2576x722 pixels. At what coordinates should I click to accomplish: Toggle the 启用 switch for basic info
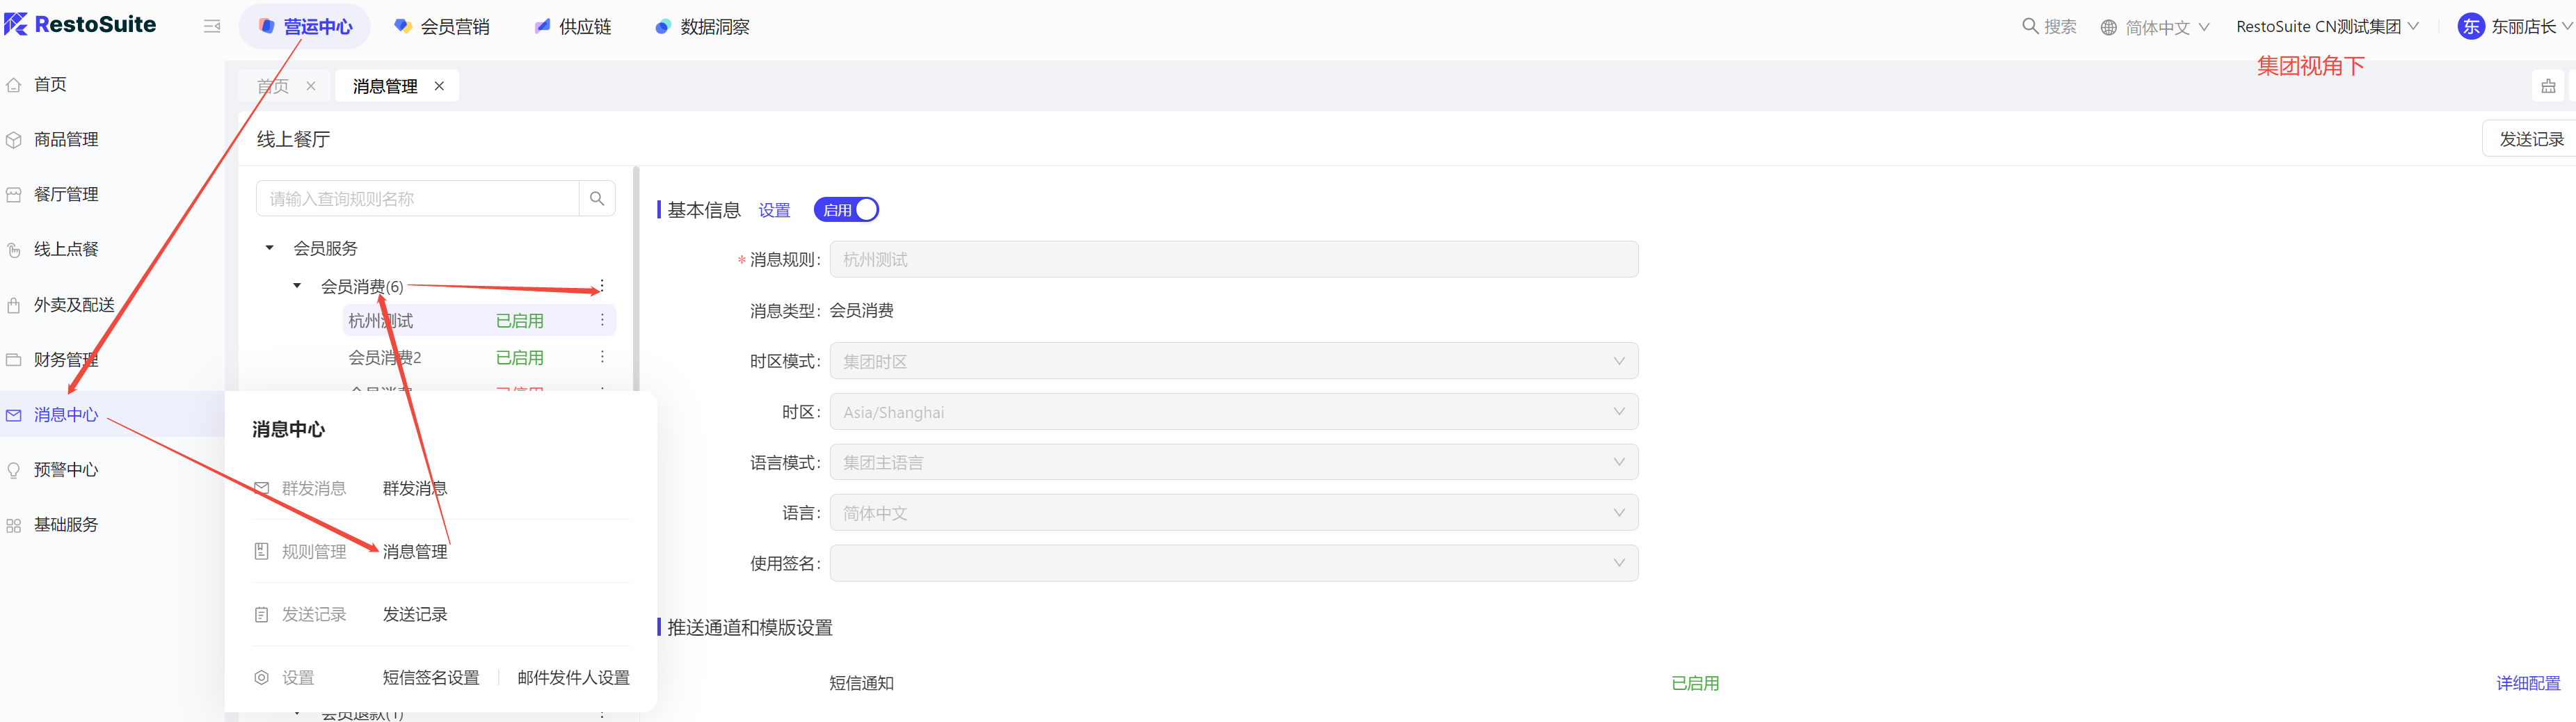coord(846,210)
